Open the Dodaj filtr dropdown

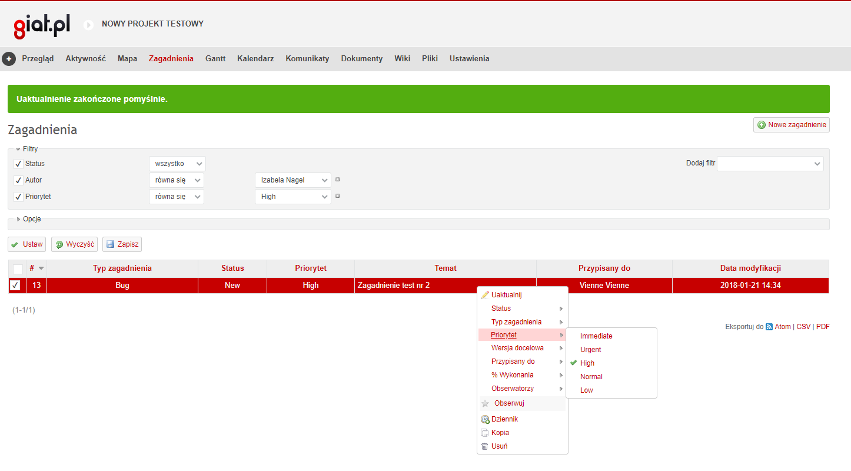click(770, 164)
